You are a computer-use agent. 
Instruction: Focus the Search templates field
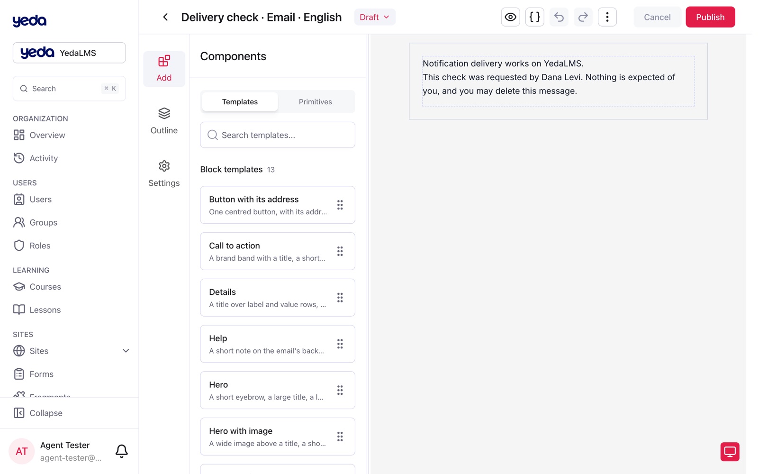278,135
